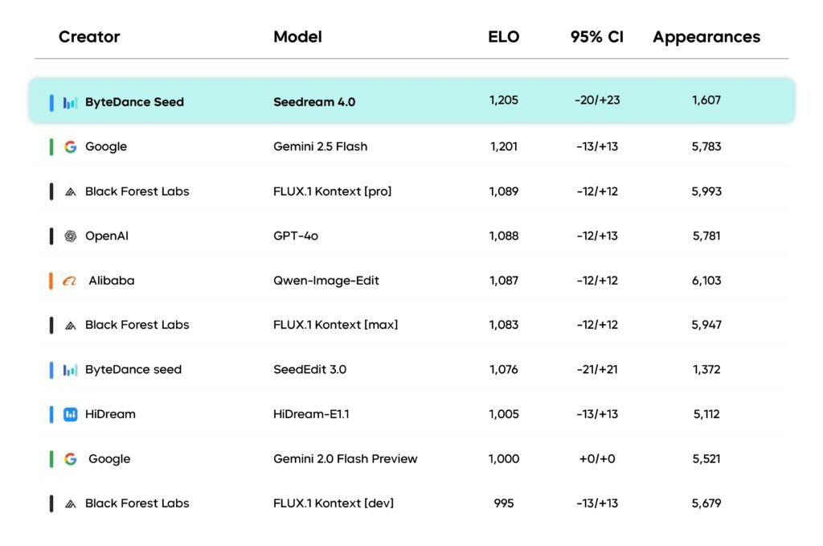Viewport: 823px width, 546px height.
Task: Click the 1,205 ELO score for Seedream 4.0
Action: coord(504,101)
